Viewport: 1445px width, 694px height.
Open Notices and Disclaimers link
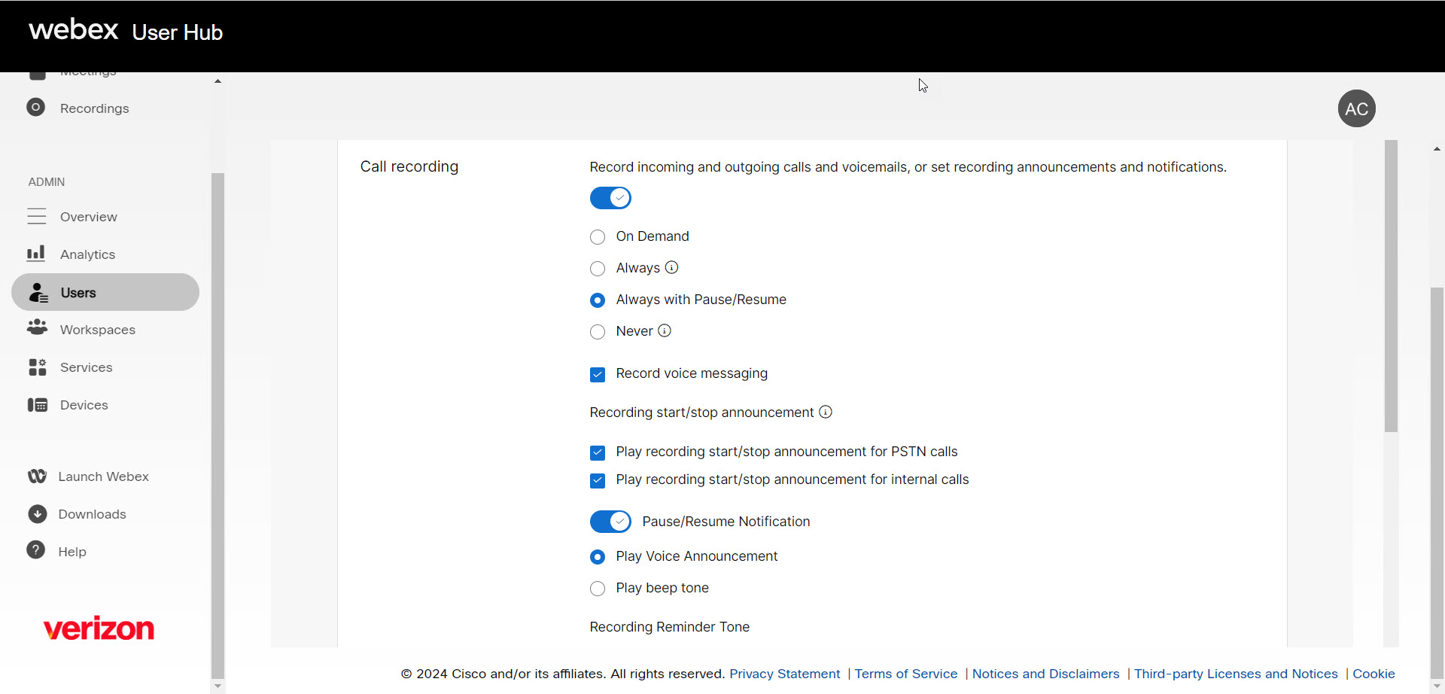pyautogui.click(x=1045, y=674)
